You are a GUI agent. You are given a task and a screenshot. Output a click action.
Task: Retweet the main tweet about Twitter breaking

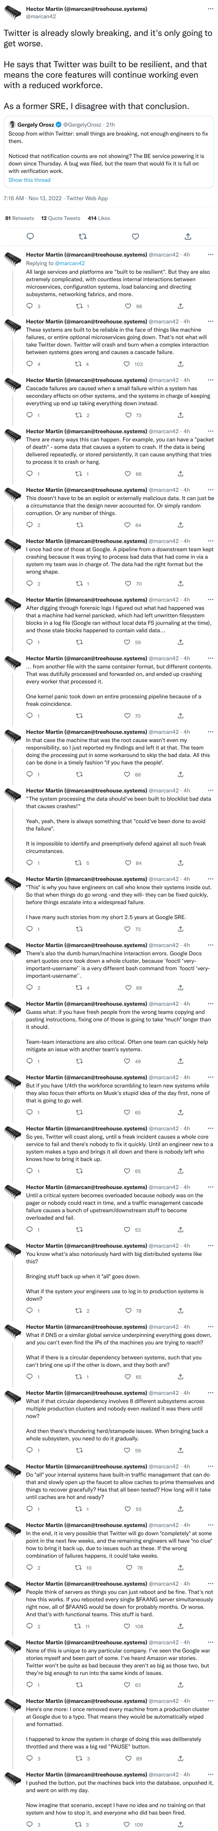pyautogui.click(x=83, y=236)
